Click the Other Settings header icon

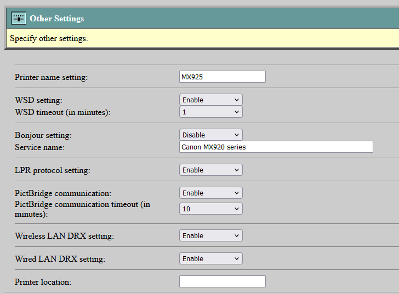[19, 18]
